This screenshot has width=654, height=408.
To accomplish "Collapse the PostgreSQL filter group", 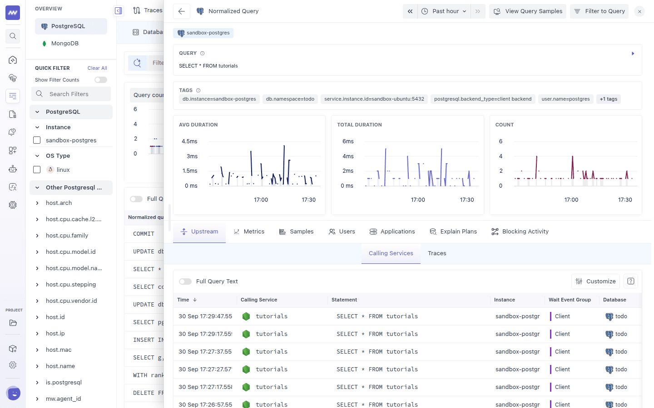I will point(37,112).
